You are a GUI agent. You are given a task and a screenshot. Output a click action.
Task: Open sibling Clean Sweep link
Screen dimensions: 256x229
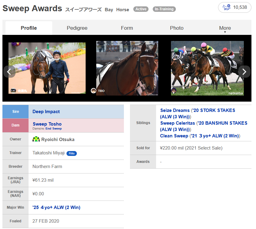(174, 136)
